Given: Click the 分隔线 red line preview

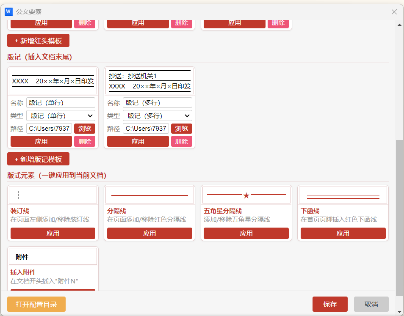Looking at the screenshot, I should click(x=149, y=195).
